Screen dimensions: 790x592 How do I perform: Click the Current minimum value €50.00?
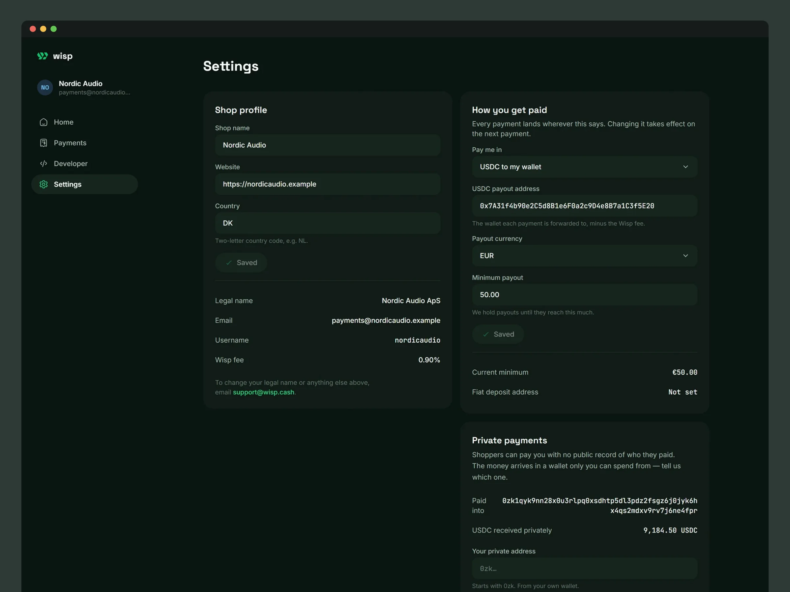point(685,372)
